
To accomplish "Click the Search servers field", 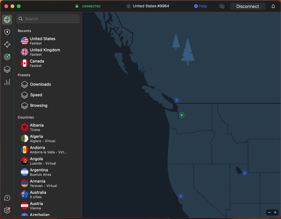I will click(48, 19).
